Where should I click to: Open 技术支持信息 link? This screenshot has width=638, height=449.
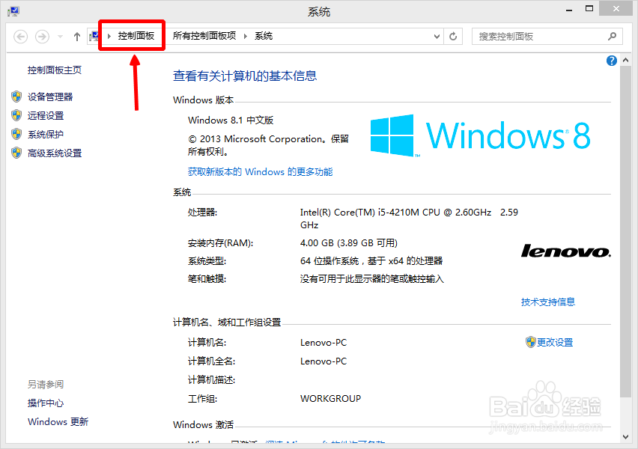(548, 302)
